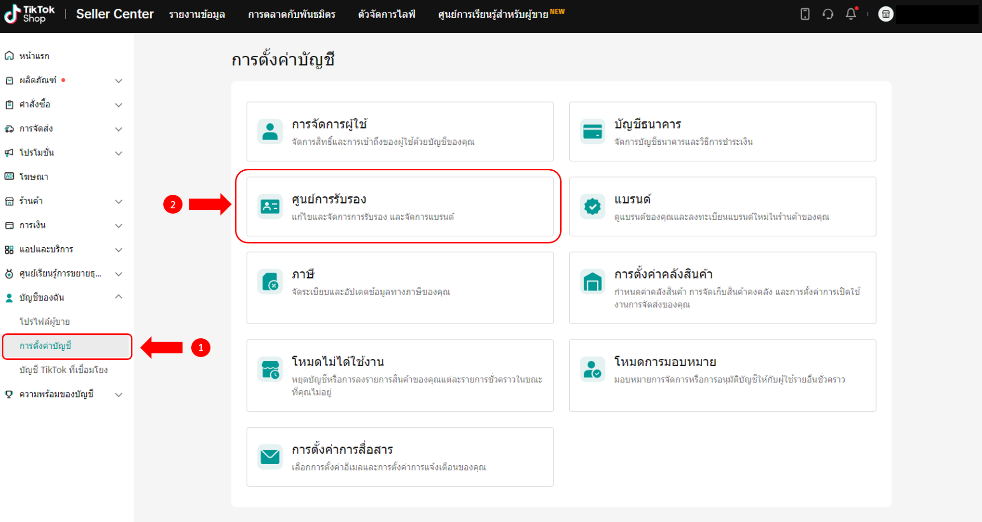Open the โหมดไม่ได้ใช้งาน card
982x522 pixels.
tap(399, 375)
